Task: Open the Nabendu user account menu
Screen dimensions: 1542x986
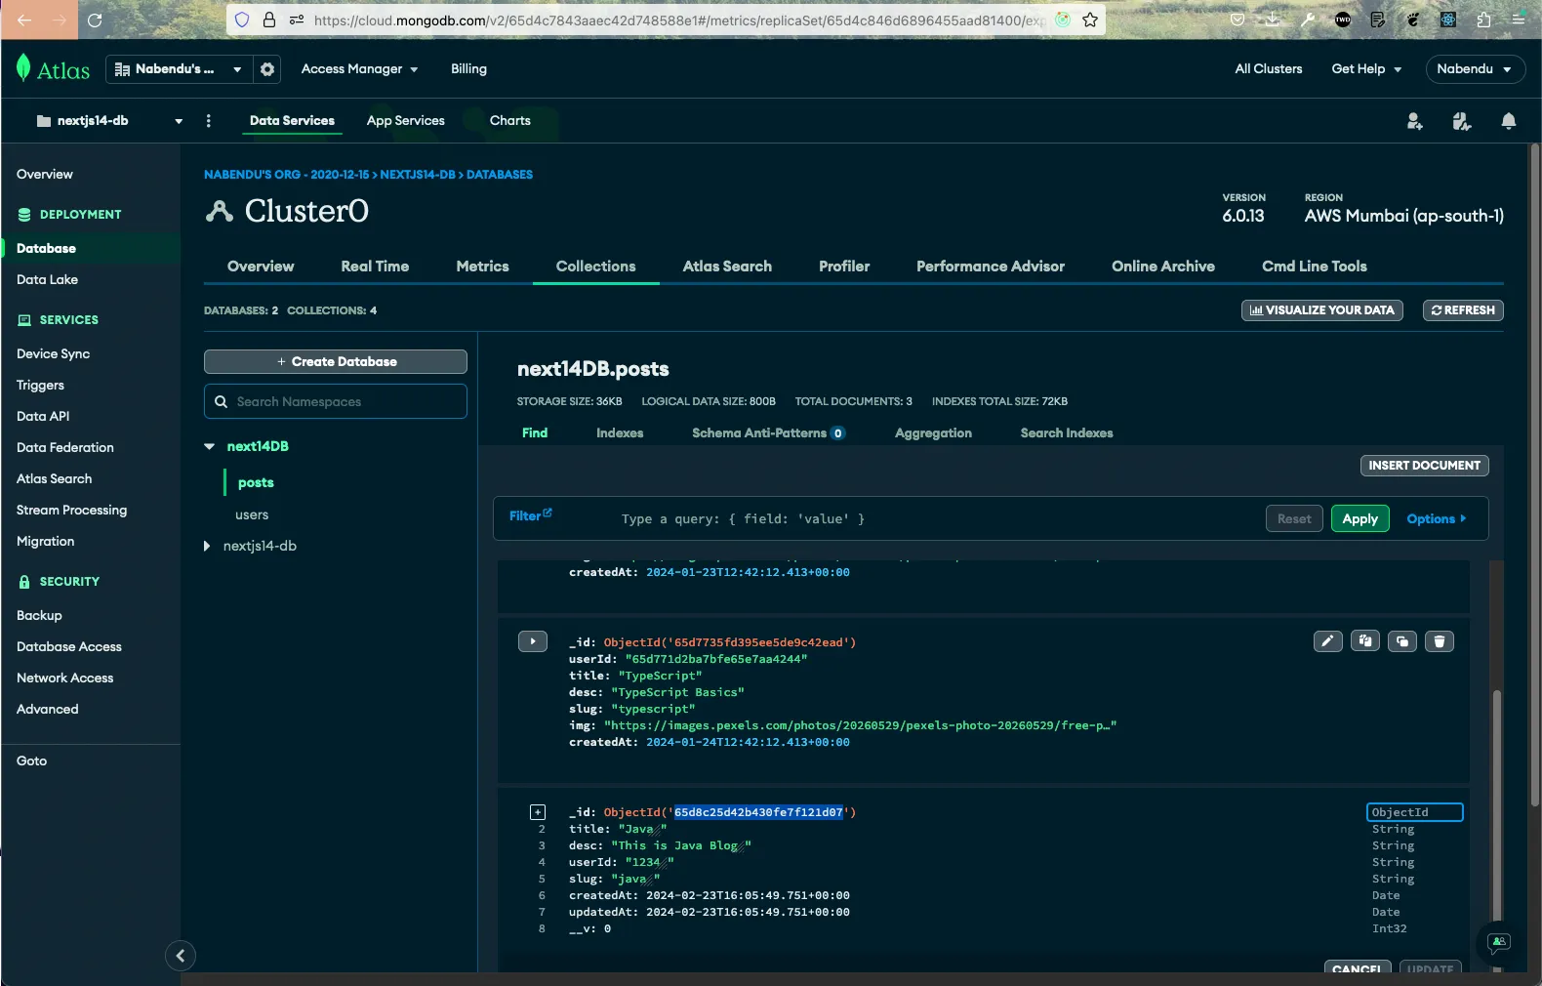Action: pos(1475,69)
